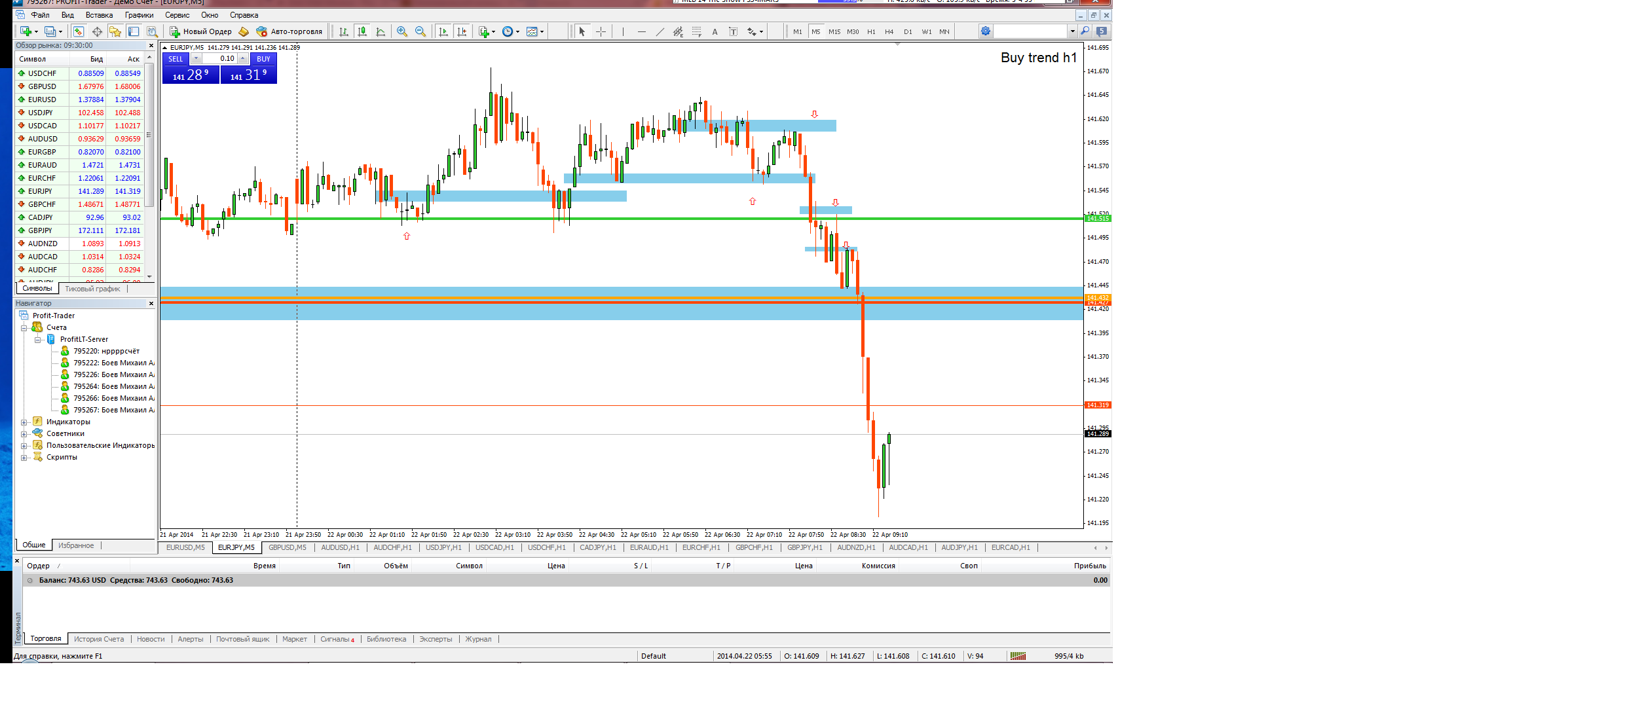The height and width of the screenshot is (711, 1640).
Task: Click the search magnifier icon
Action: (1085, 31)
